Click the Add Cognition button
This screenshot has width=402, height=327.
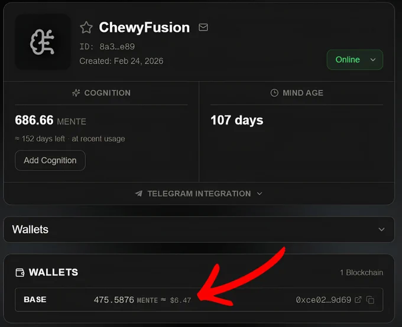50,161
